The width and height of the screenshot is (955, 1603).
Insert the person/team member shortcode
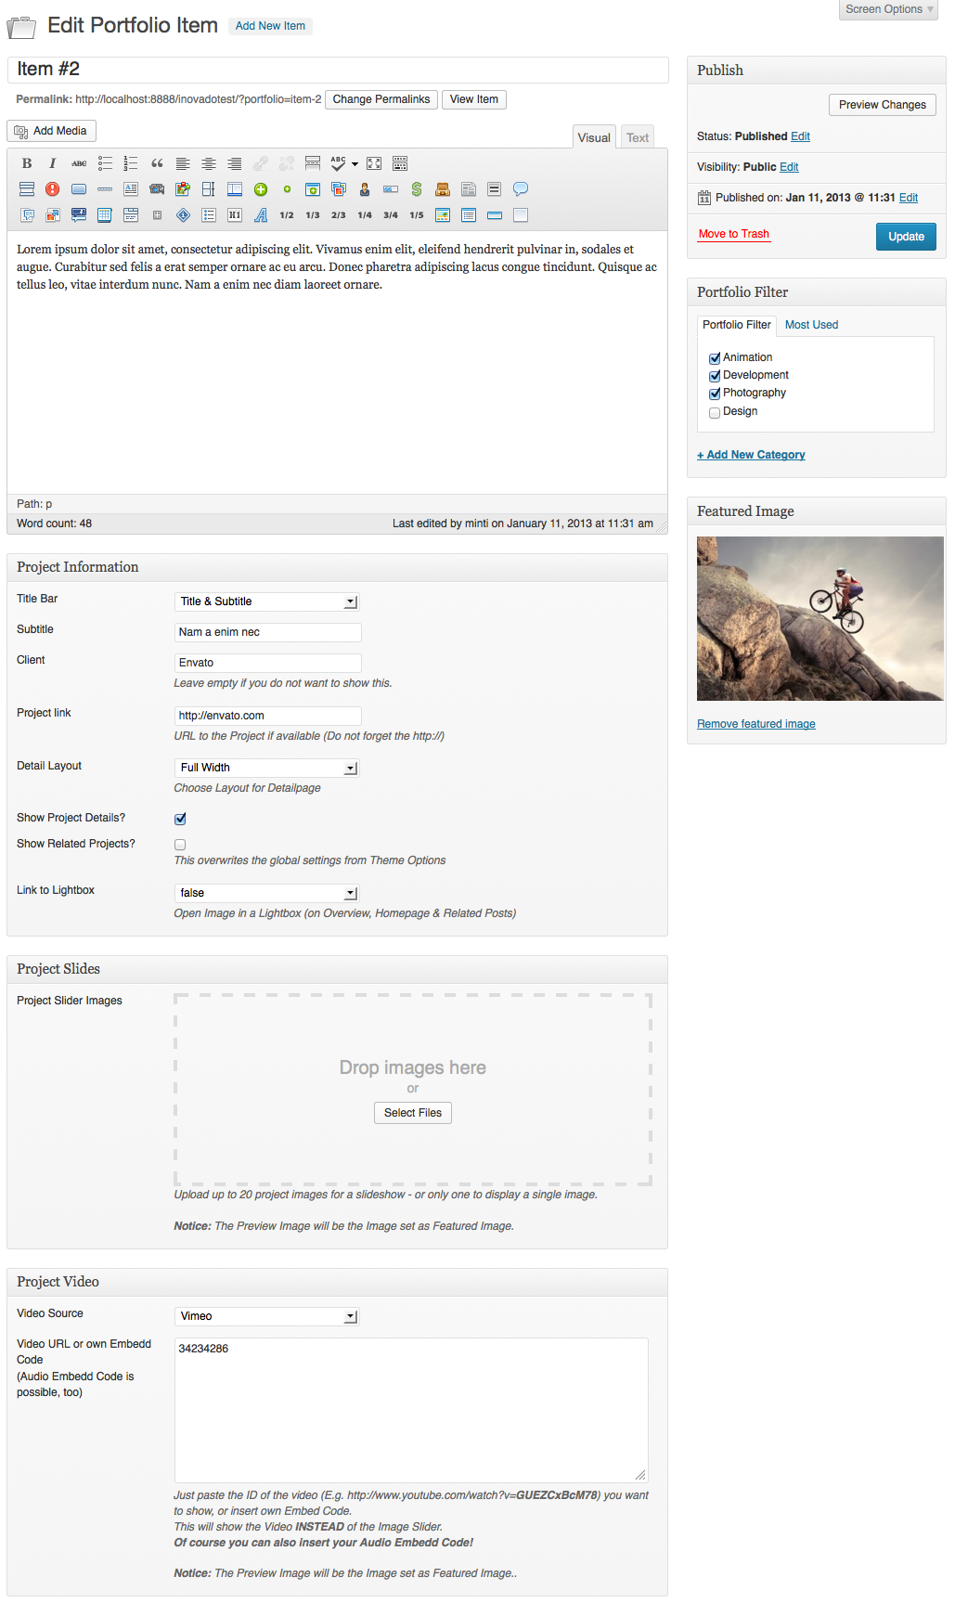coord(365,189)
